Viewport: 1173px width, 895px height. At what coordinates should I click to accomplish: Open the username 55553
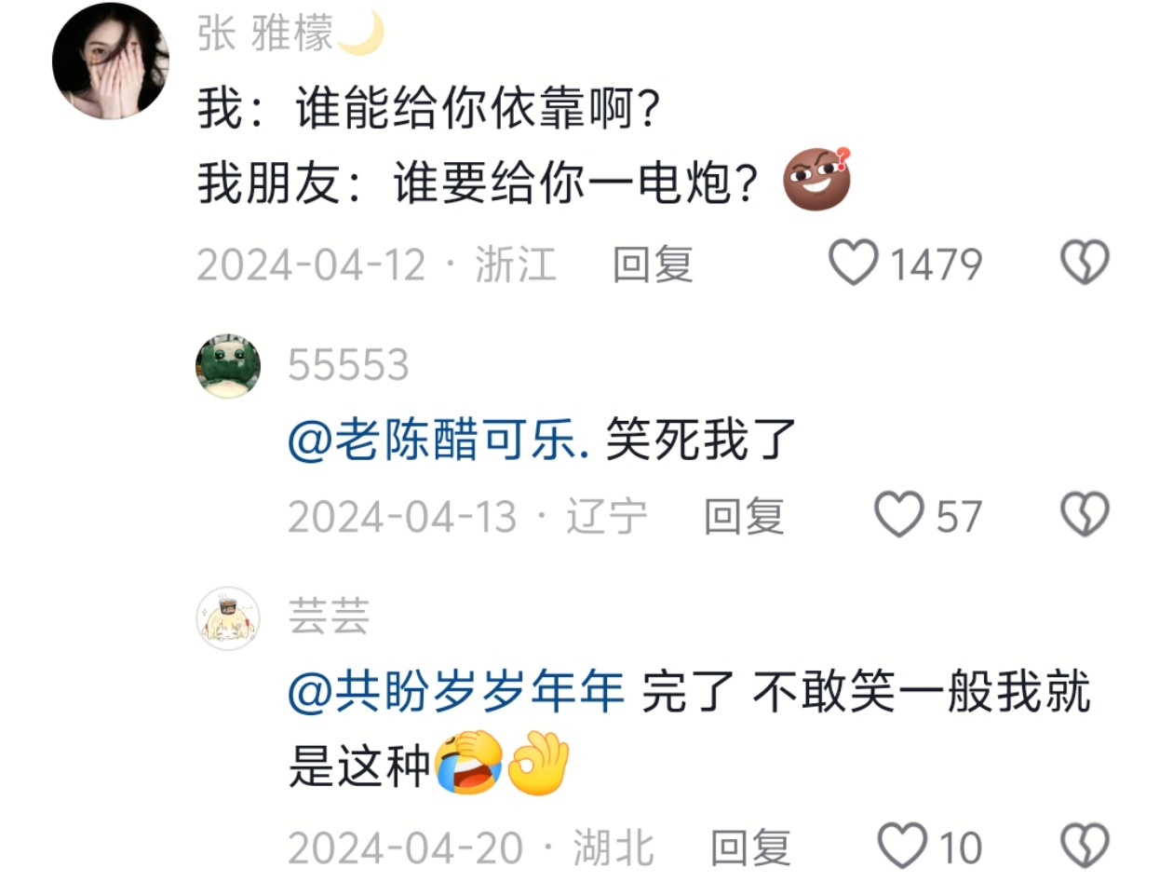point(348,364)
